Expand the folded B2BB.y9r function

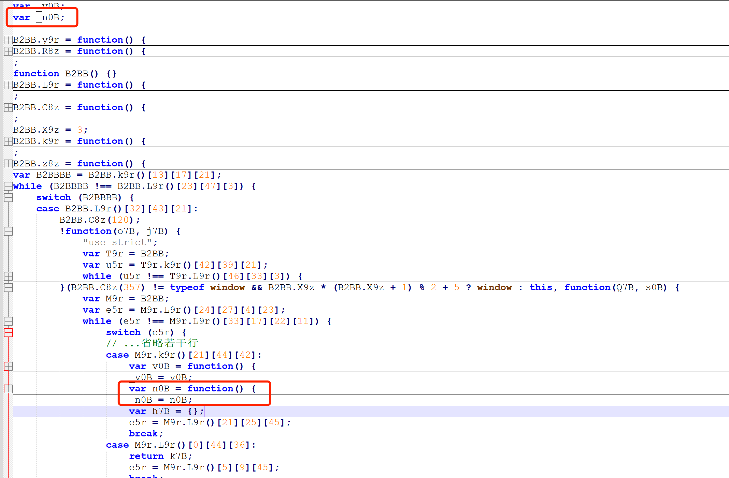pyautogui.click(x=8, y=40)
